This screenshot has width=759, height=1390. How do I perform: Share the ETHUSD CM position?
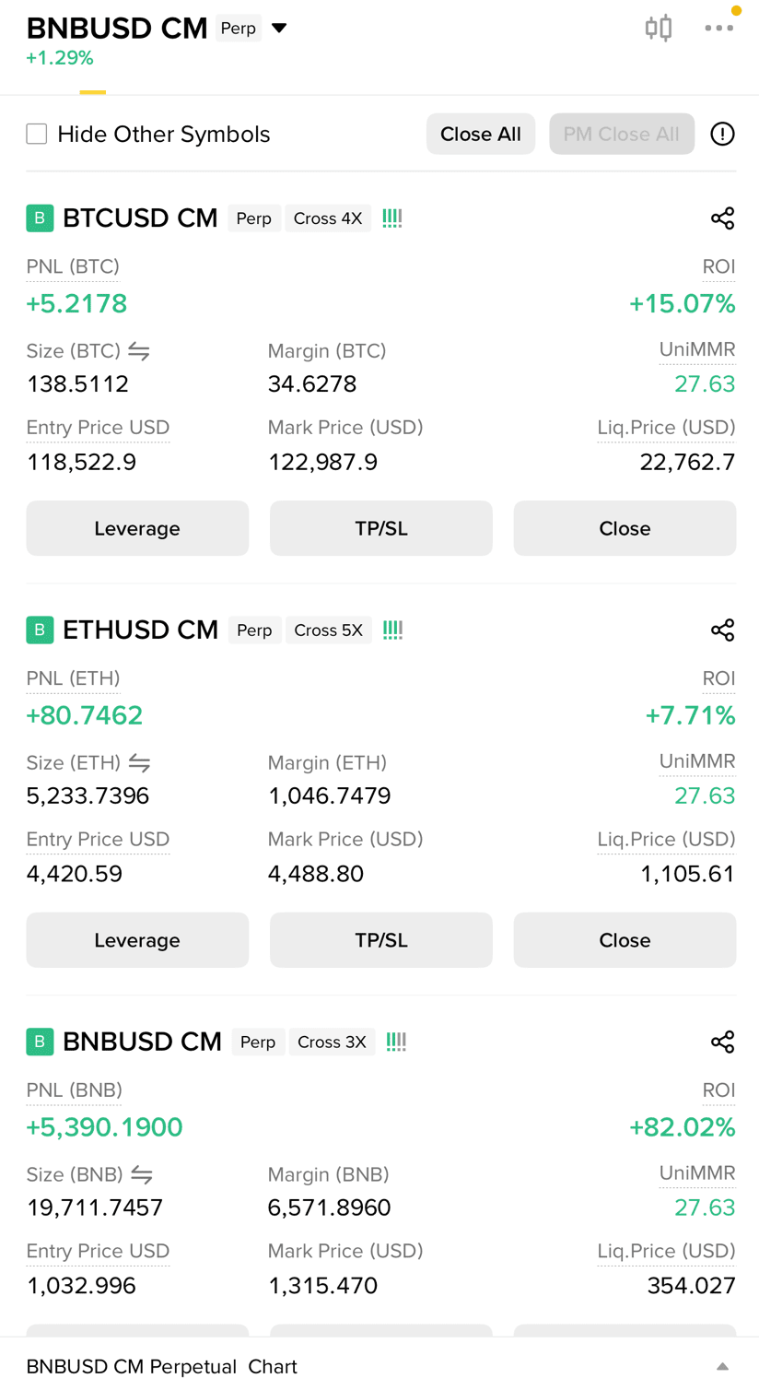(723, 630)
